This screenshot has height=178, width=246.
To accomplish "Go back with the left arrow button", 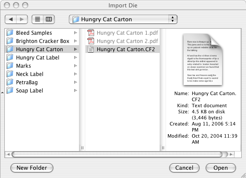I will coord(11,19).
